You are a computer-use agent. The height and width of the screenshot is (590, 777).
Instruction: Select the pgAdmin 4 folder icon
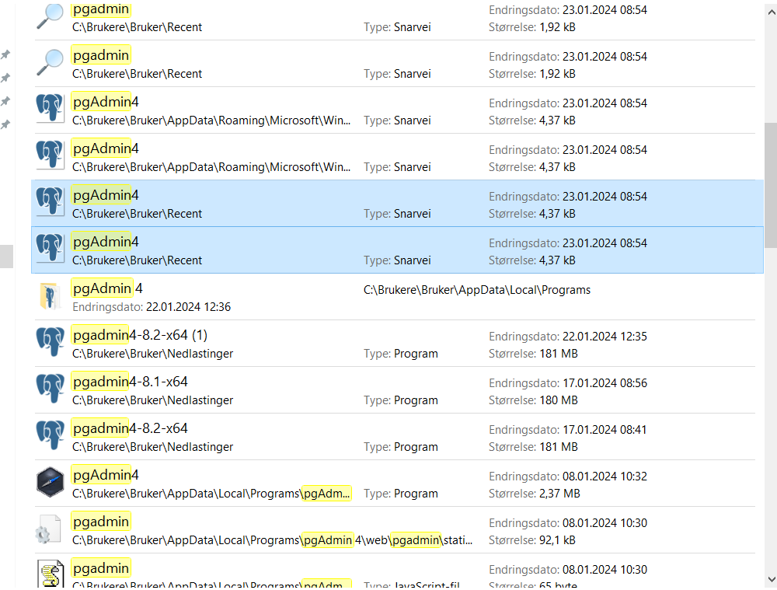point(50,296)
